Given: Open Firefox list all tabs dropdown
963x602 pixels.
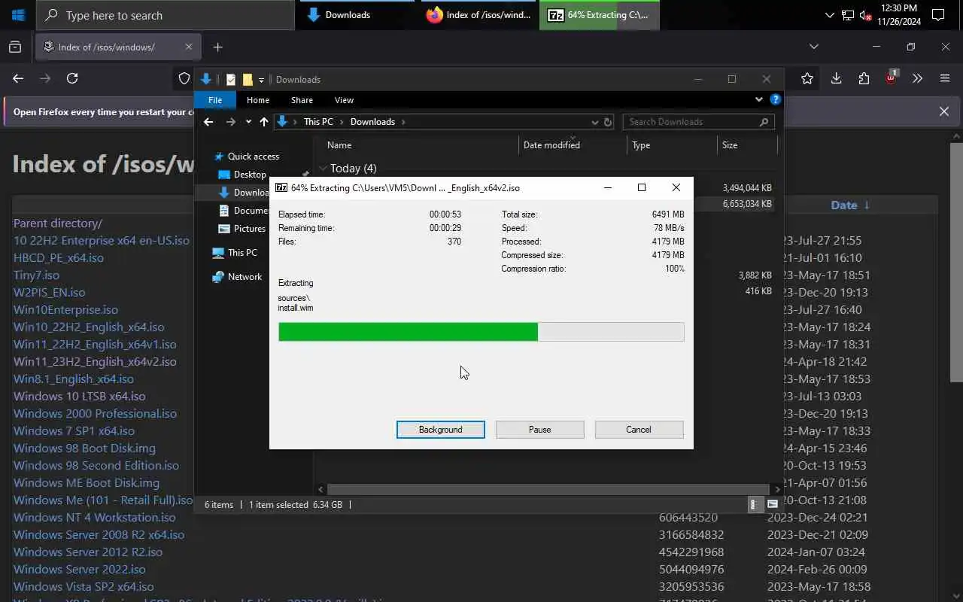Looking at the screenshot, I should tap(813, 47).
